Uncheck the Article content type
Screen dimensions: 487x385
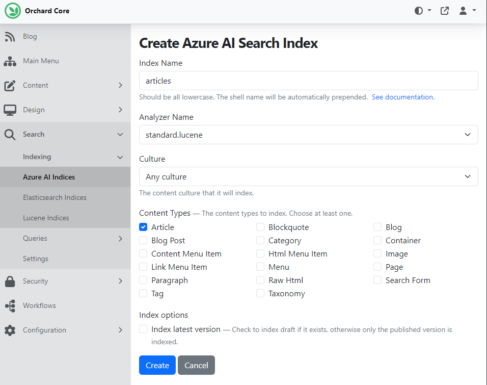click(x=143, y=227)
